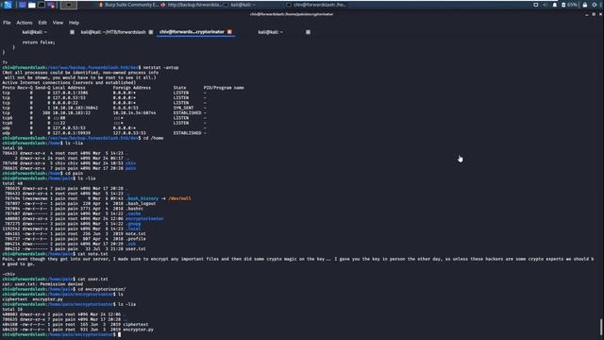The width and height of the screenshot is (604, 340).
Task: Open the Kali applications menu icon
Action: point(8,5)
